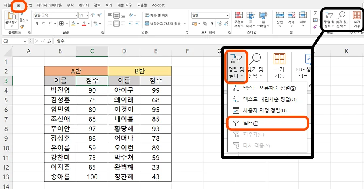Apply the yellow fill color bucket
Screen dimensions: 364x189
[73, 23]
